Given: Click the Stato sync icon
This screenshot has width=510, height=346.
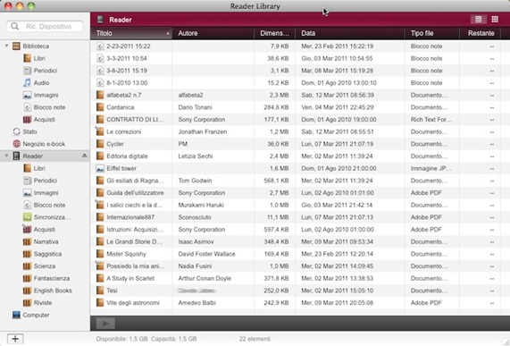Looking at the screenshot, I should [16, 131].
